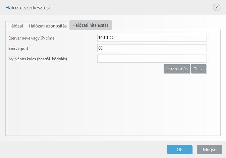226x158 pixels.
Task: Open the Hálózati azonosítás tab
Action: point(48,26)
